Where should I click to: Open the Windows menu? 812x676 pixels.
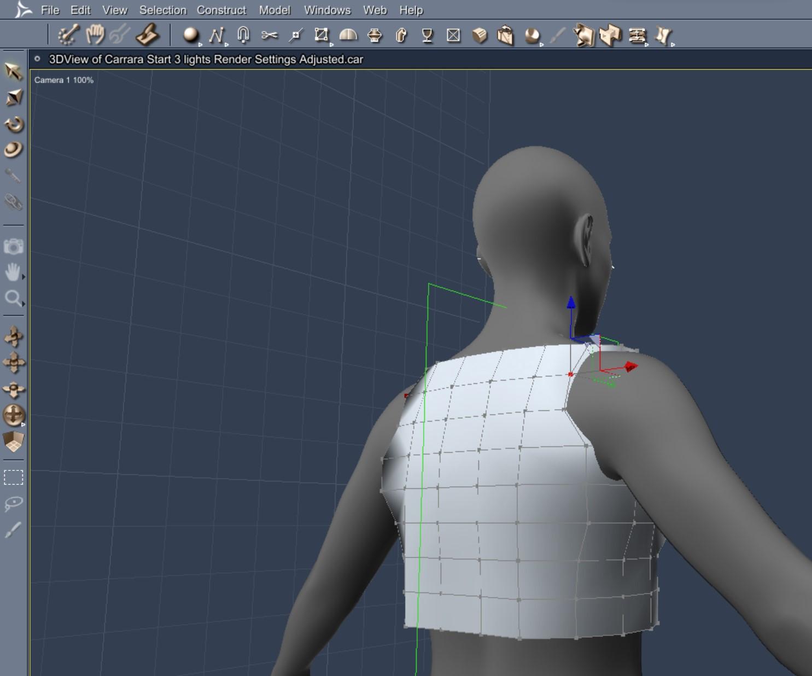[328, 10]
